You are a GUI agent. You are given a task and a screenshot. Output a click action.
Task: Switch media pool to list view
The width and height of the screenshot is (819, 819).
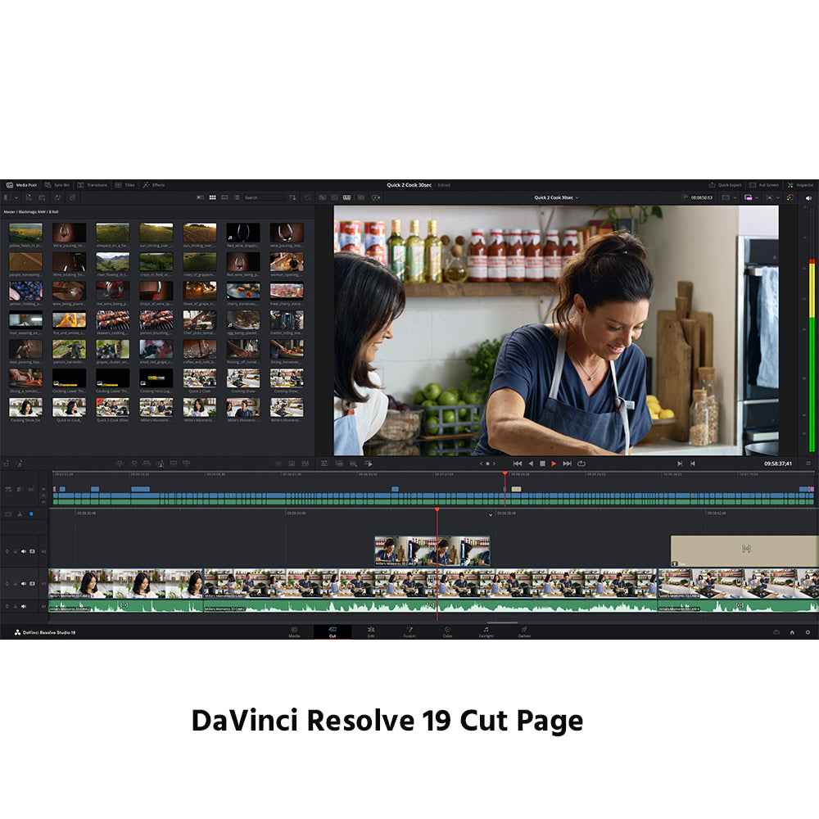click(237, 197)
